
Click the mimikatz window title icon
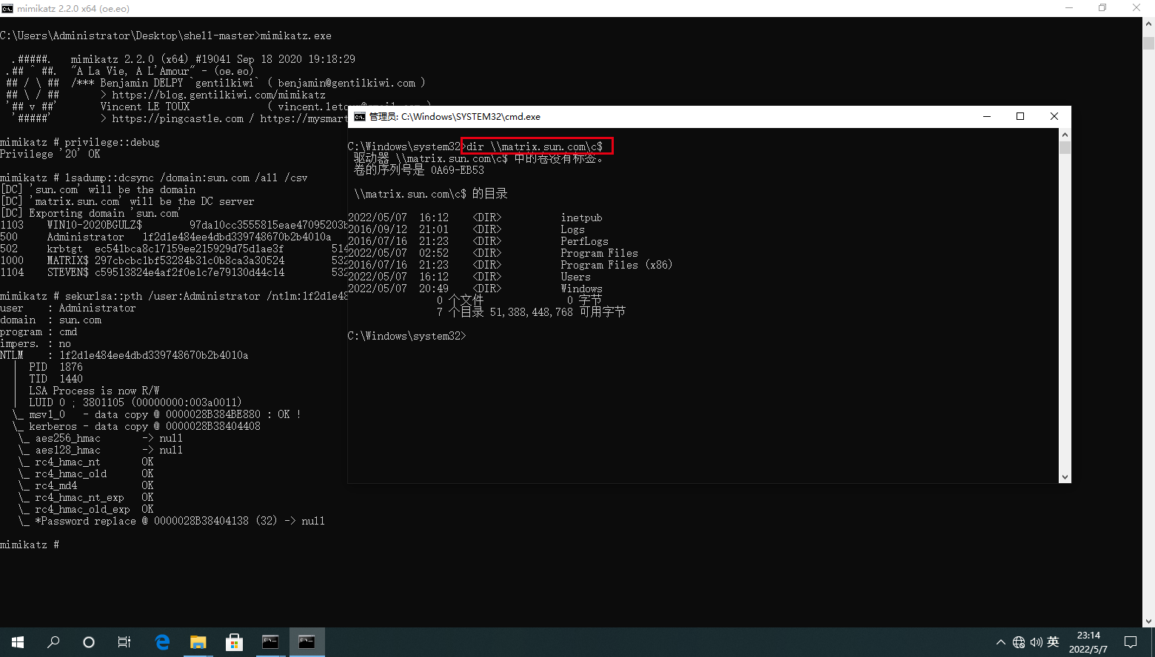[x=7, y=9]
